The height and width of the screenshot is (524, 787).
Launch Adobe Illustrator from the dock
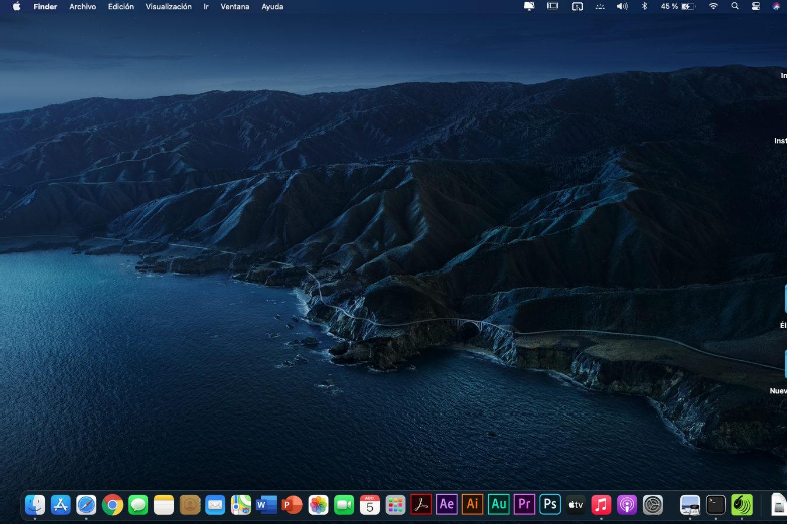[x=473, y=505]
